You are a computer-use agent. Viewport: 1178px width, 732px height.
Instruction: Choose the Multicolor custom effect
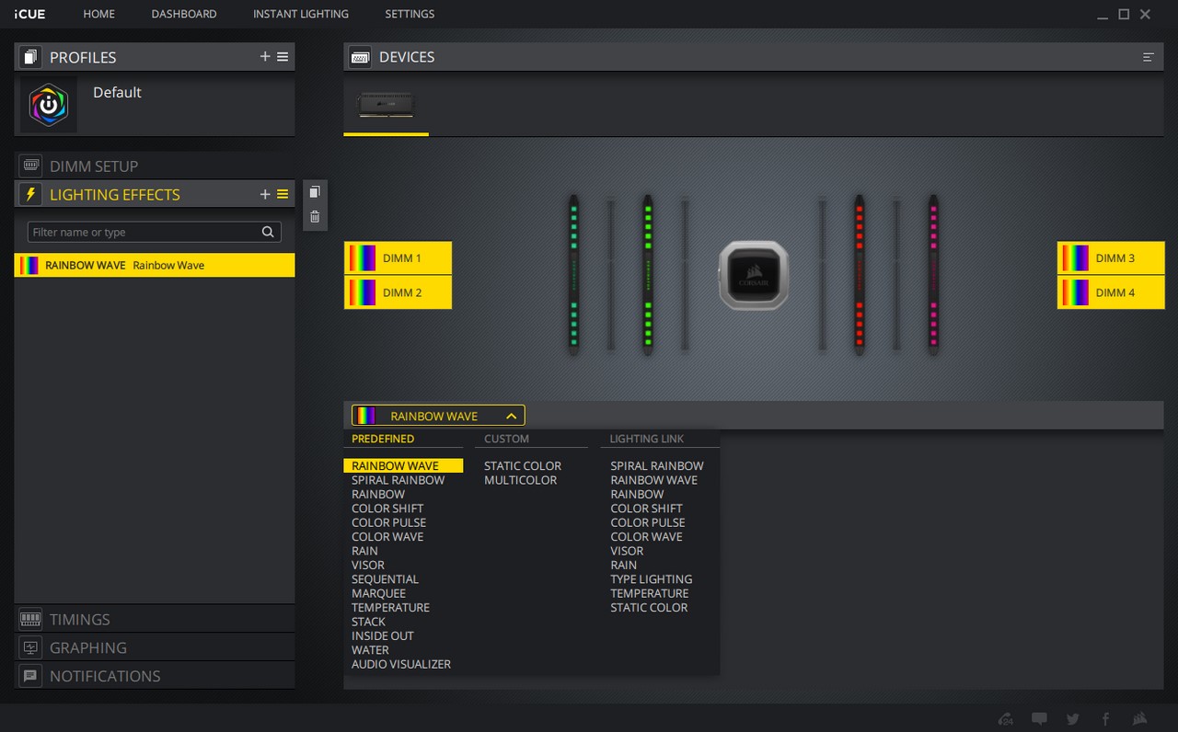pyautogui.click(x=520, y=480)
